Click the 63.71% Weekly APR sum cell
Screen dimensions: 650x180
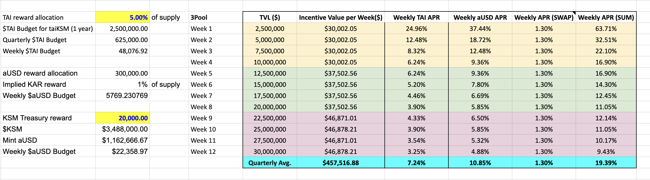point(606,29)
